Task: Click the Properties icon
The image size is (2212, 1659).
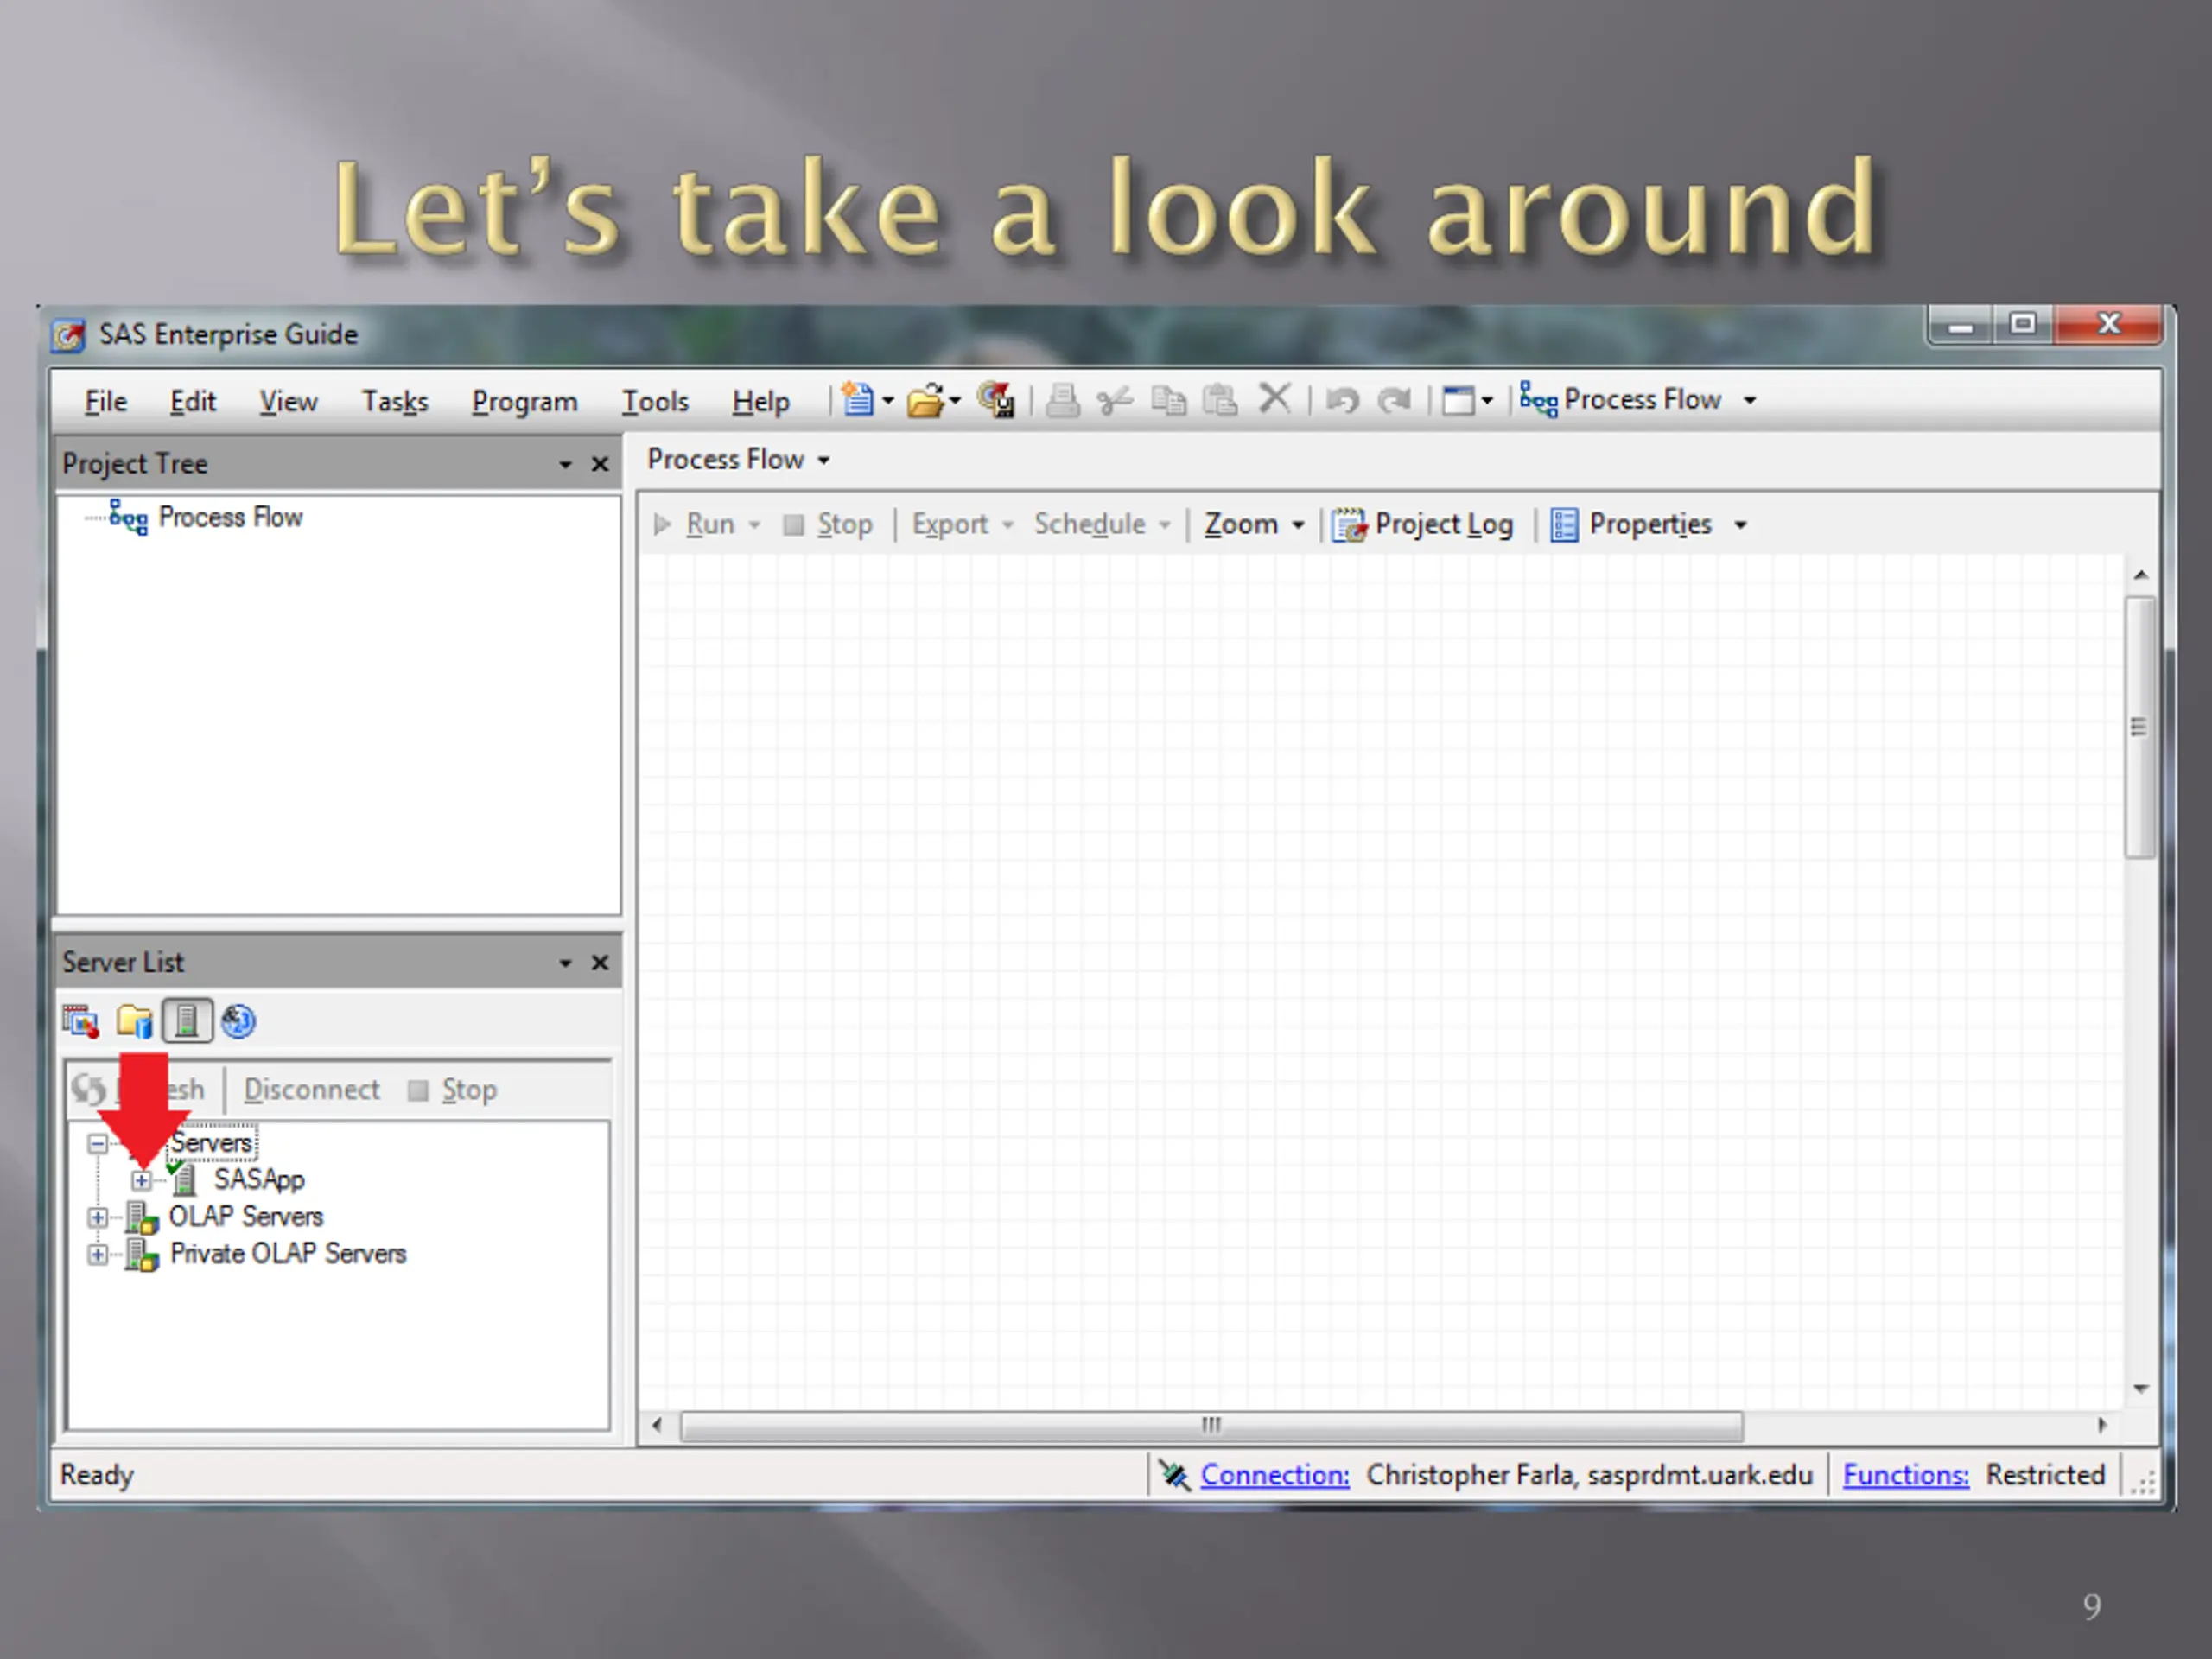Action: coord(1564,524)
